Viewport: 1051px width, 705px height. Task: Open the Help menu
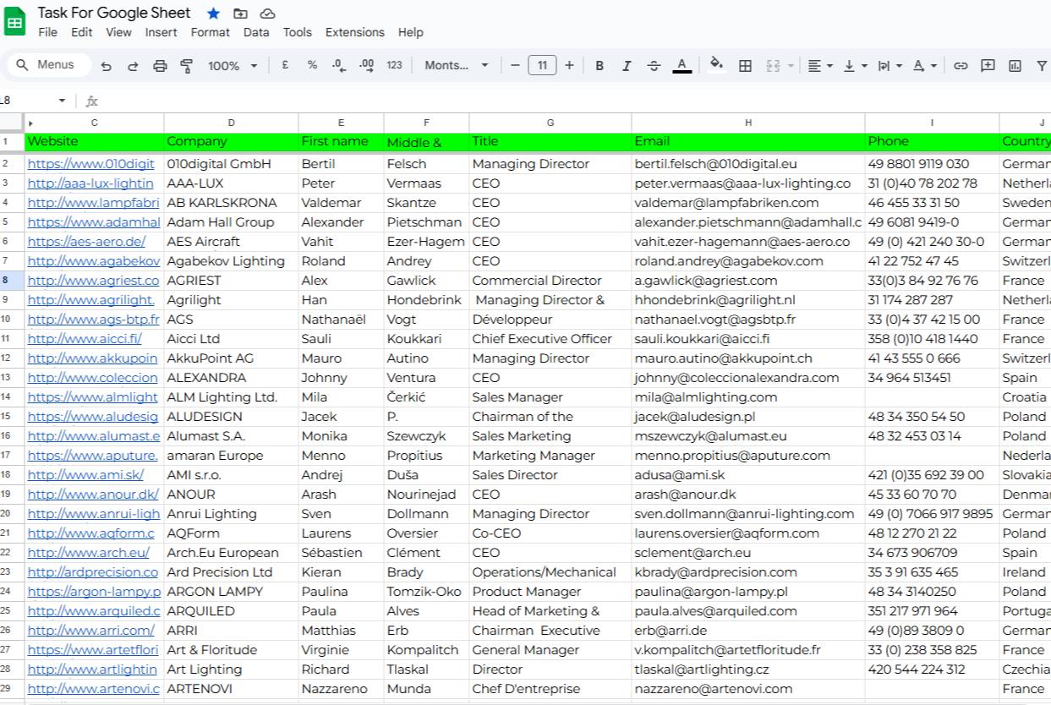410,32
